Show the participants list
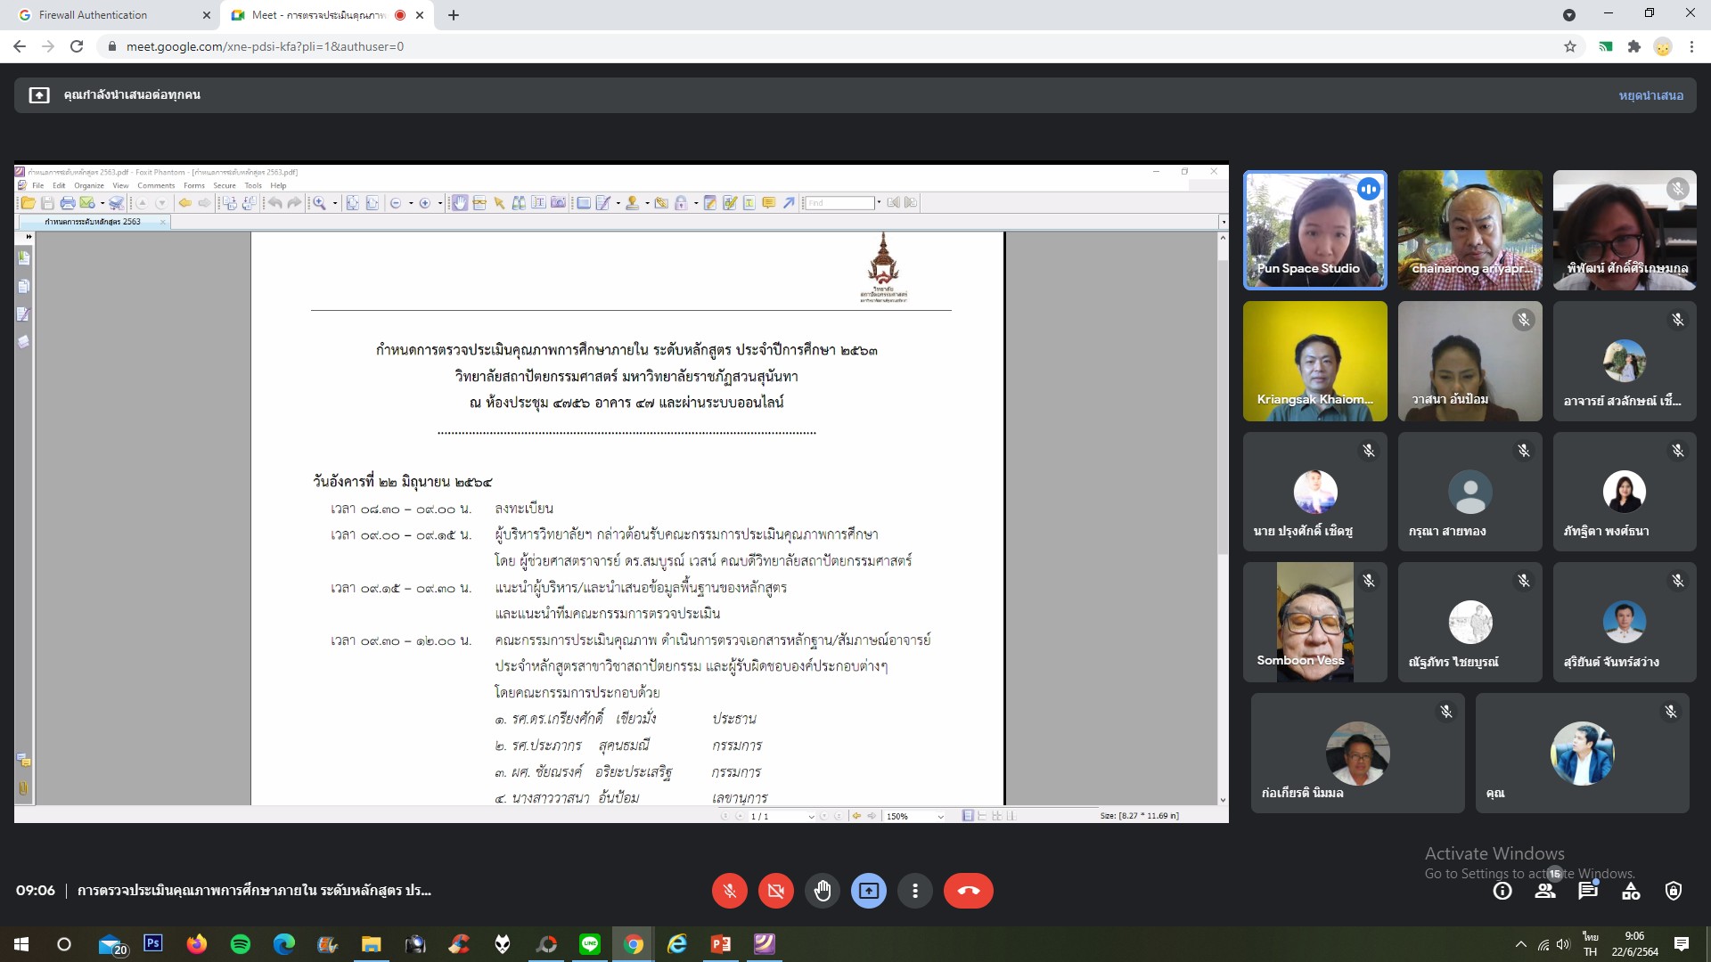The width and height of the screenshot is (1711, 962). point(1545,891)
